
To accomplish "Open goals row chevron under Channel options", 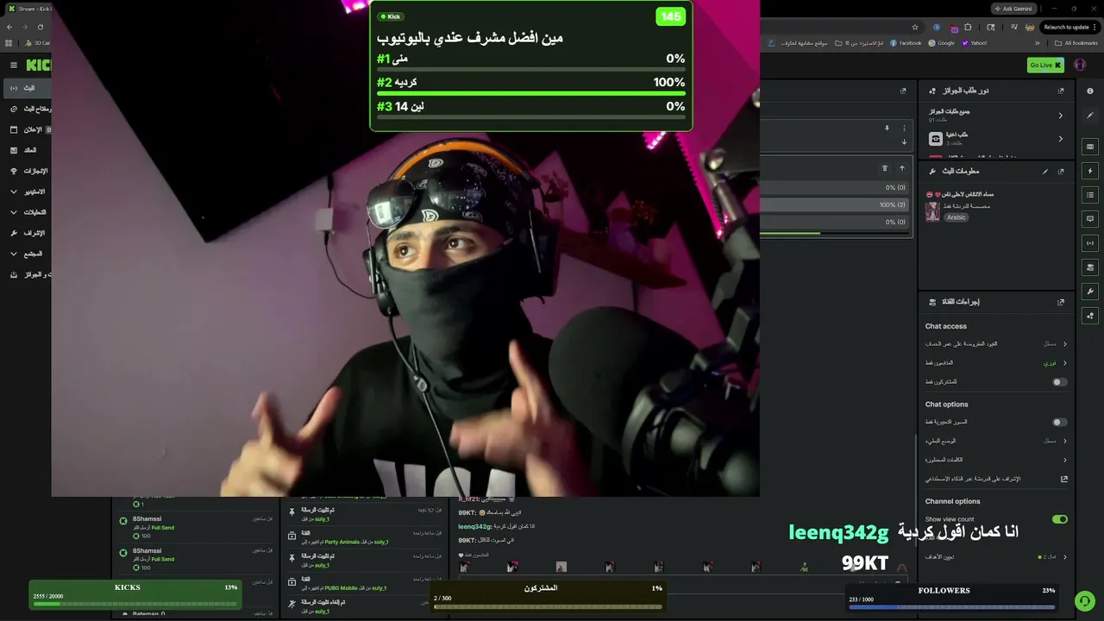I will point(1064,557).
